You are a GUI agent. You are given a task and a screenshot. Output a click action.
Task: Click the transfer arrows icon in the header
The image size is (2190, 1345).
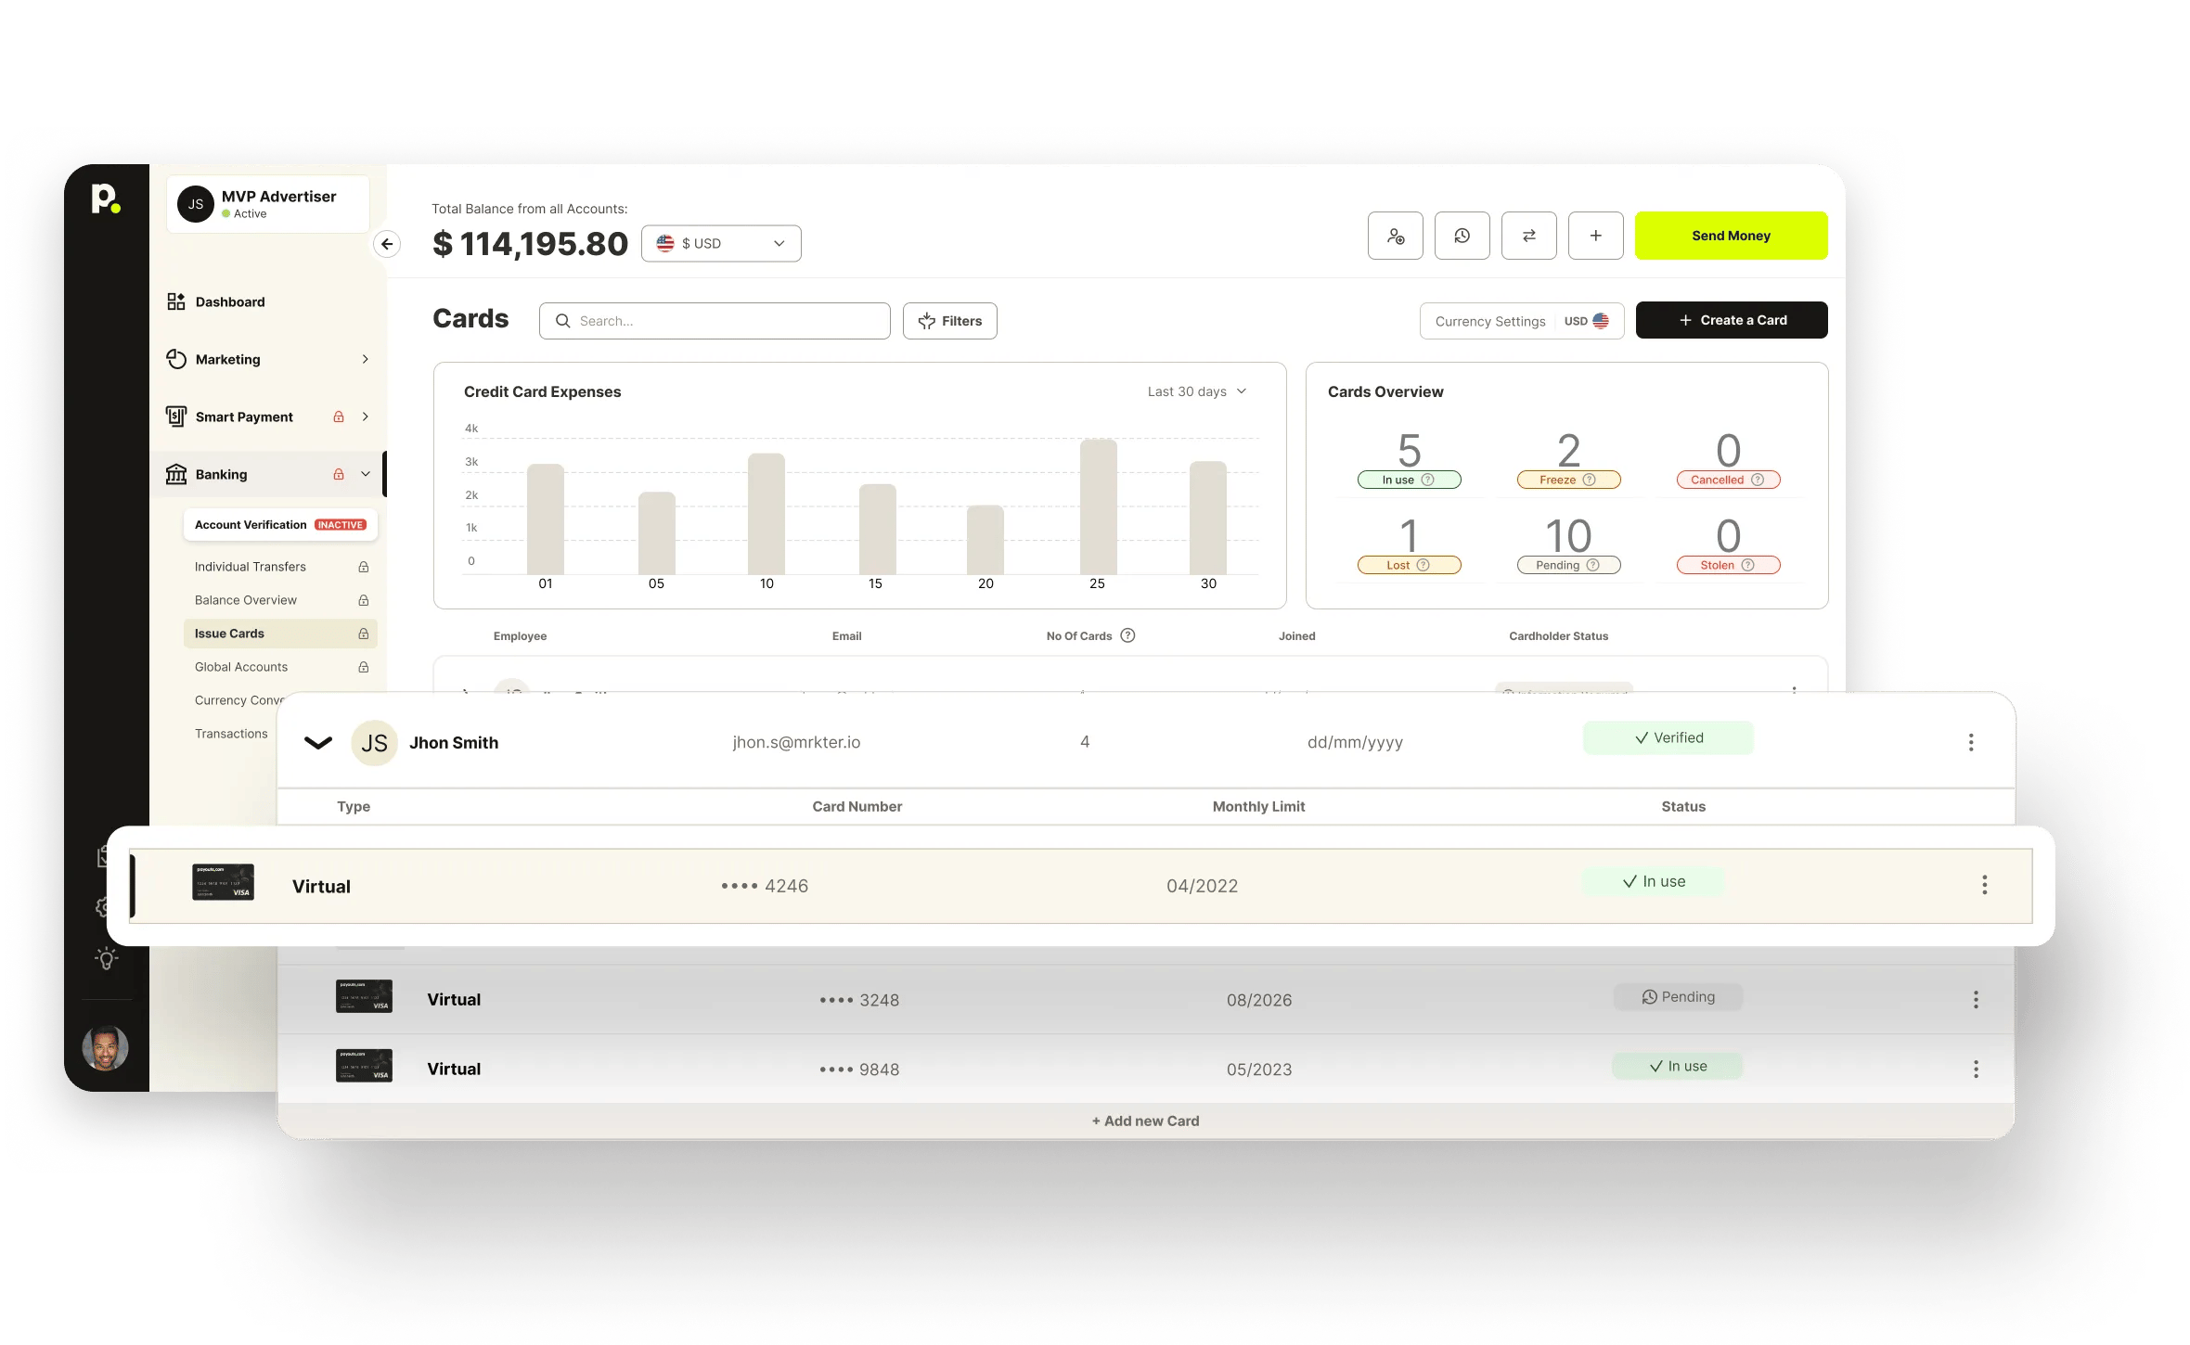pos(1528,236)
